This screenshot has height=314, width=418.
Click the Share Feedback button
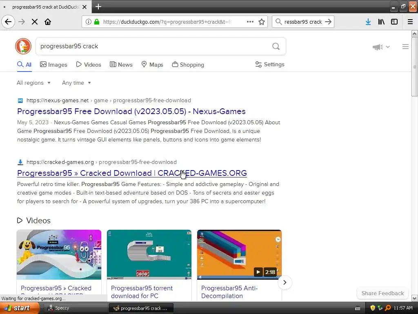pyautogui.click(x=382, y=293)
